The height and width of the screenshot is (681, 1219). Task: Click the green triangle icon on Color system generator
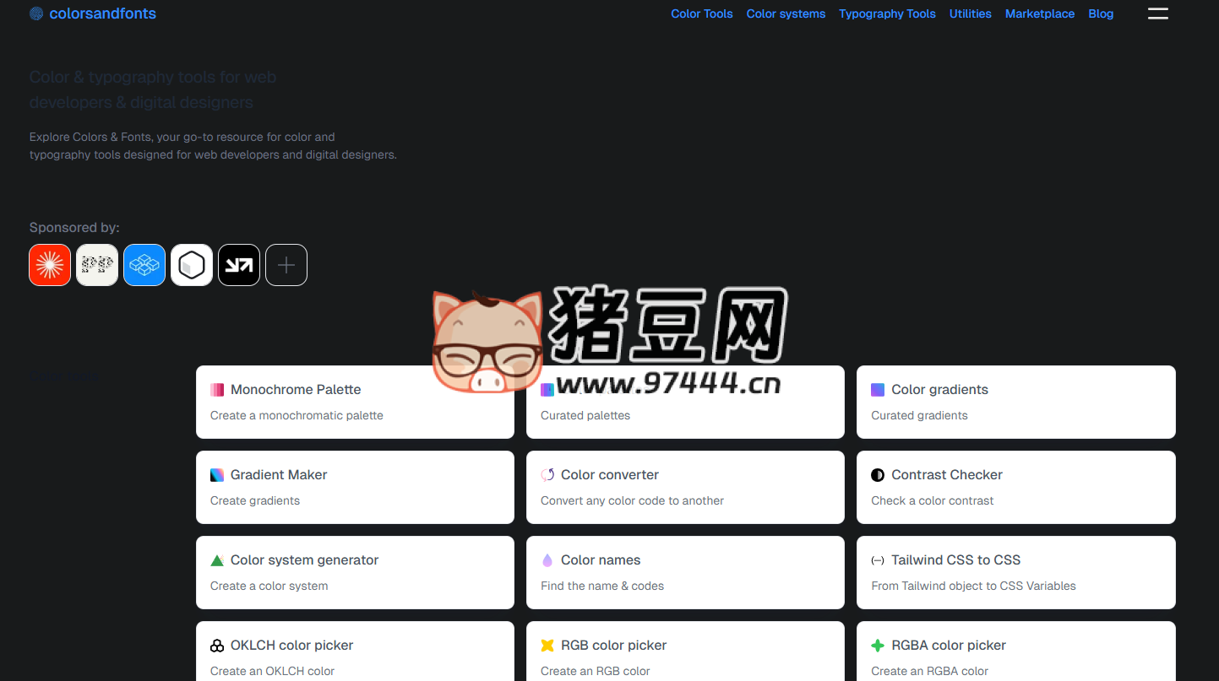[217, 559]
